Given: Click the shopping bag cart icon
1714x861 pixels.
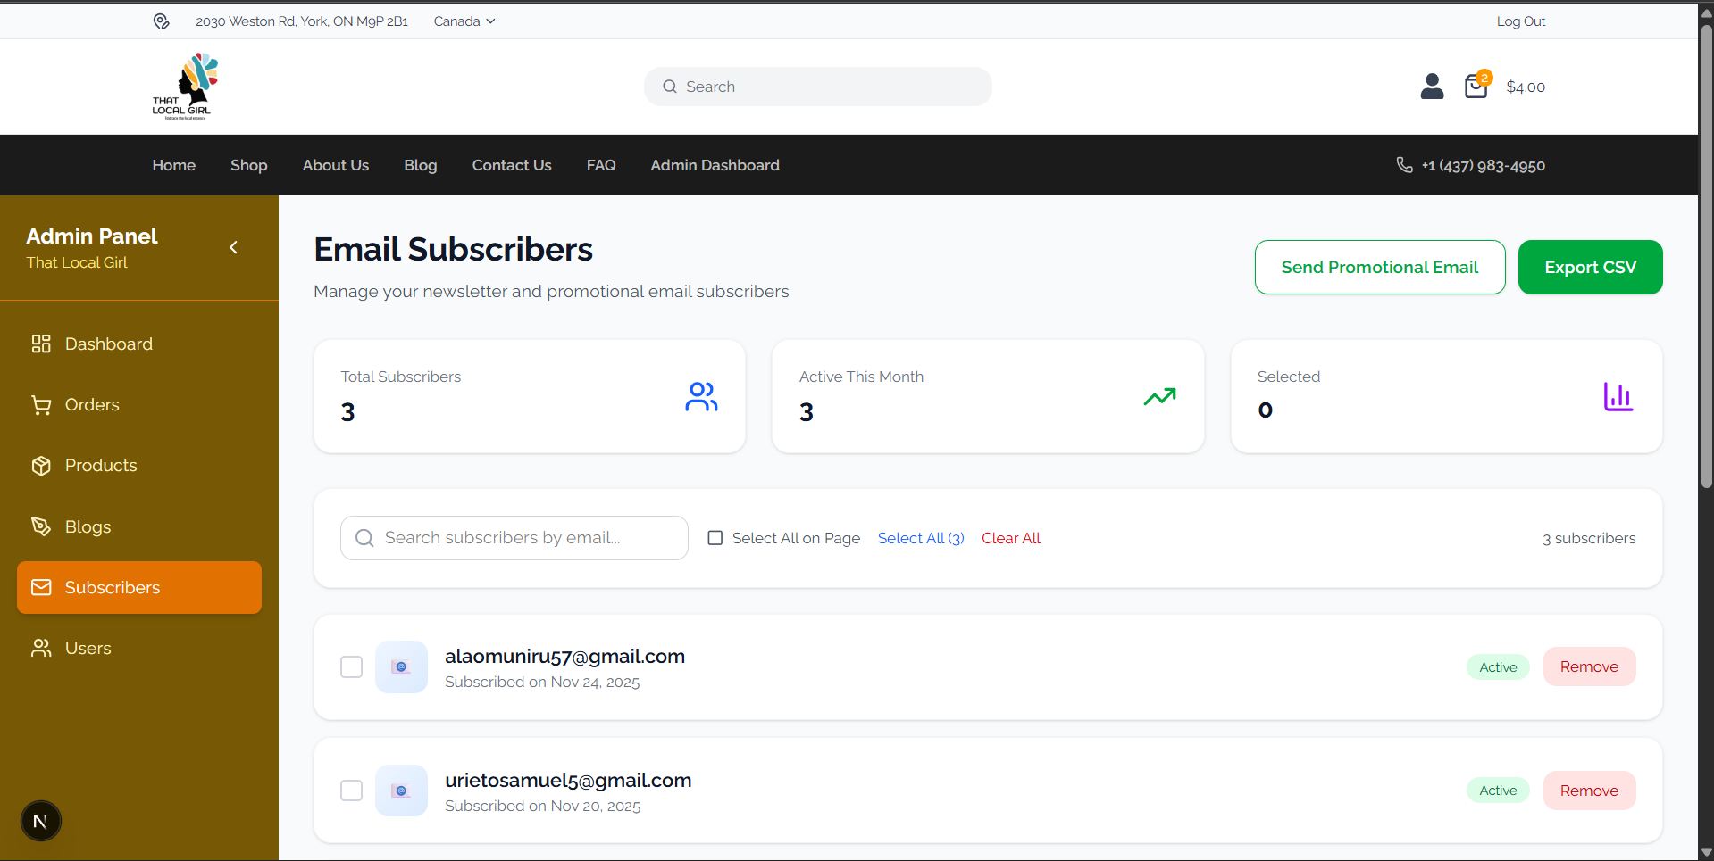Looking at the screenshot, I should [x=1476, y=87].
